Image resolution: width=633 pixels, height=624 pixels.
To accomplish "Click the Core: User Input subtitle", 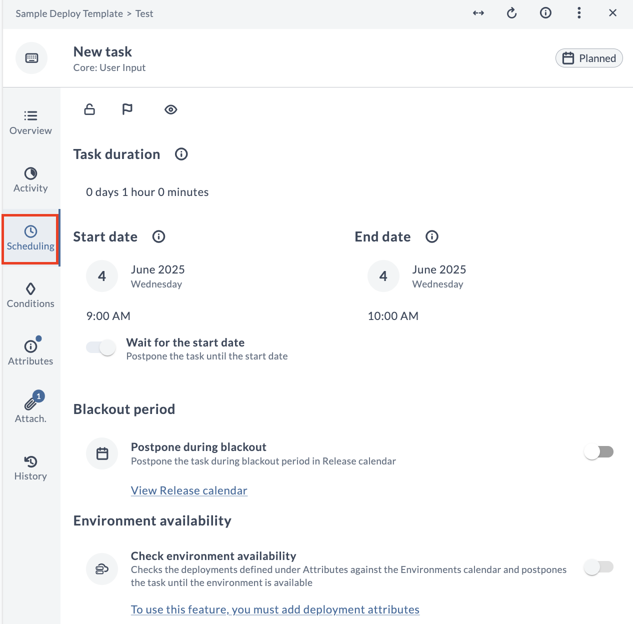I will 109,67.
